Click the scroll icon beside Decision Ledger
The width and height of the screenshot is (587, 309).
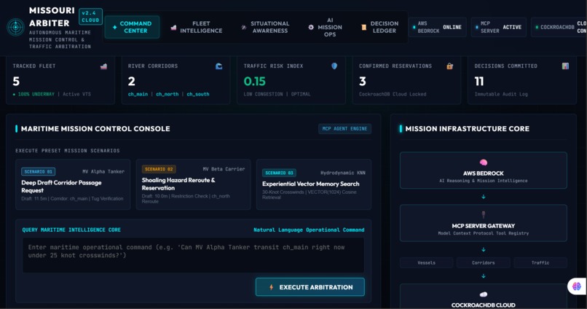[x=363, y=28]
